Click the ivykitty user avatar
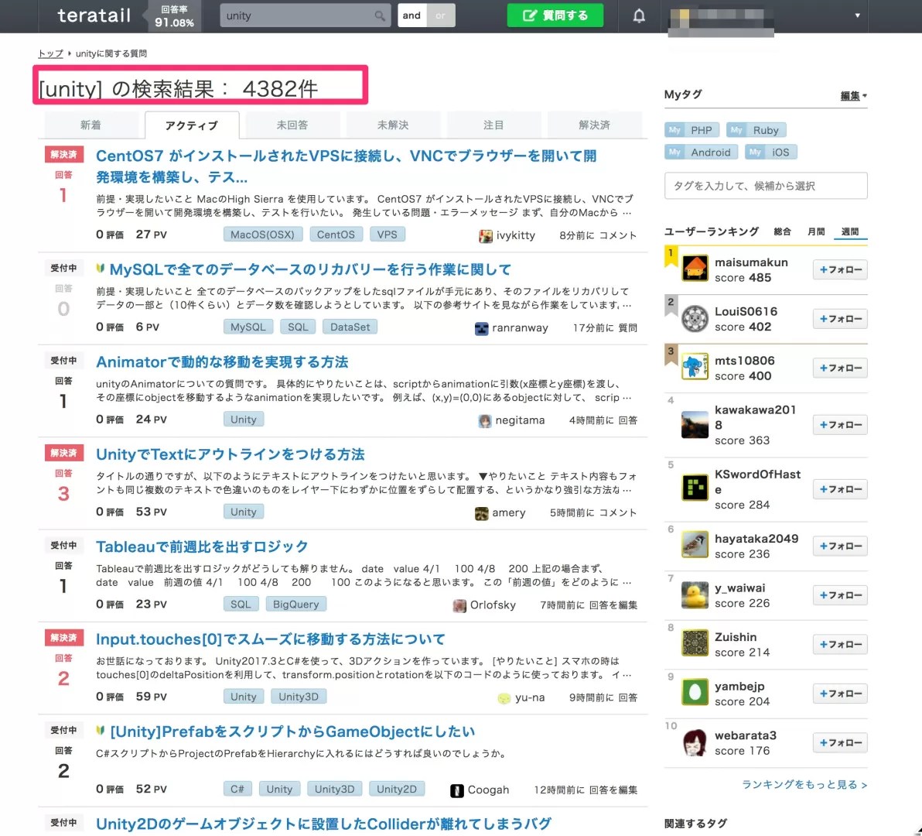Screen dimensions: 922x836 pos(485,236)
